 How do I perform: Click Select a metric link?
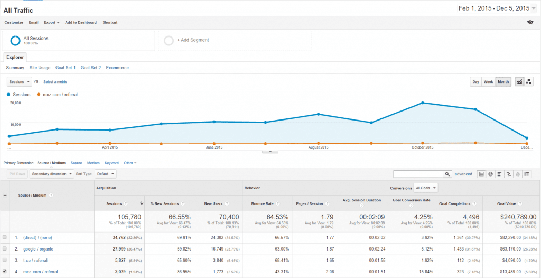[55, 82]
